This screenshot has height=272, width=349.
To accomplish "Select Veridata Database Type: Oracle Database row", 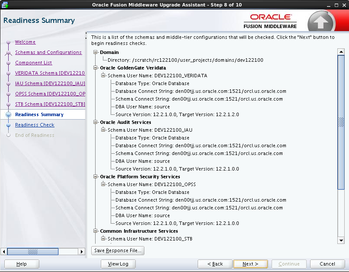I will coord(152,83).
